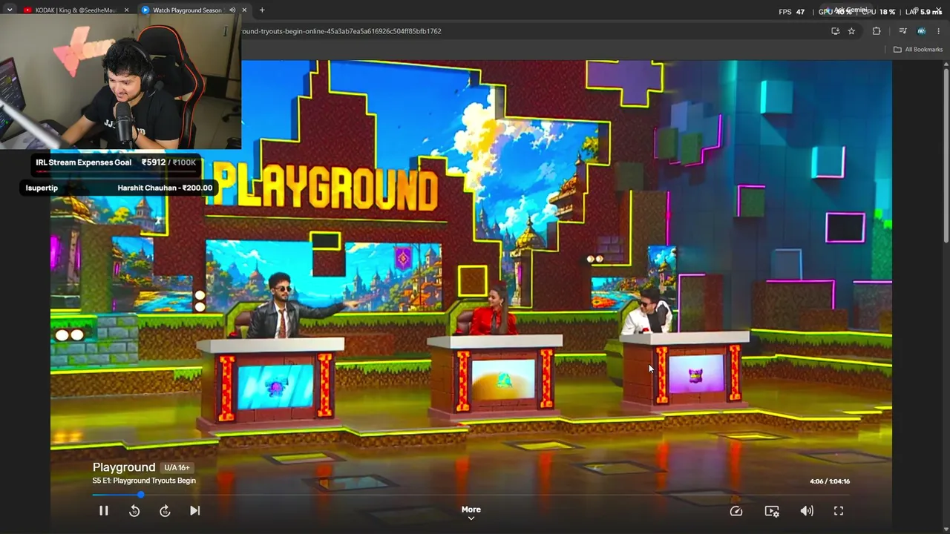Open the playback speed control
Image resolution: width=950 pixels, height=534 pixels.
736,511
